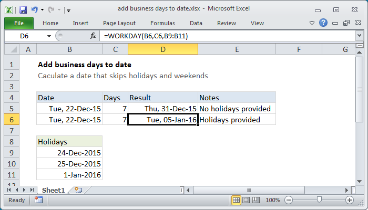Insert a new worksheet tab
The image size is (368, 210).
[x=78, y=190]
